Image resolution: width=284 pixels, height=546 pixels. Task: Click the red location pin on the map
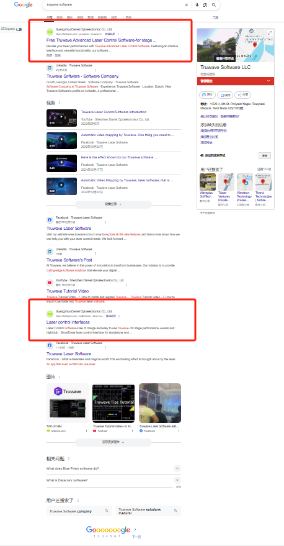255,44
